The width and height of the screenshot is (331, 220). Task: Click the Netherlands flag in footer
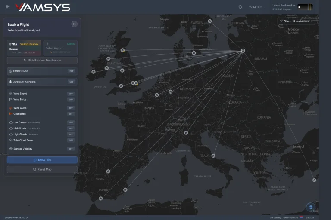pos(301,217)
